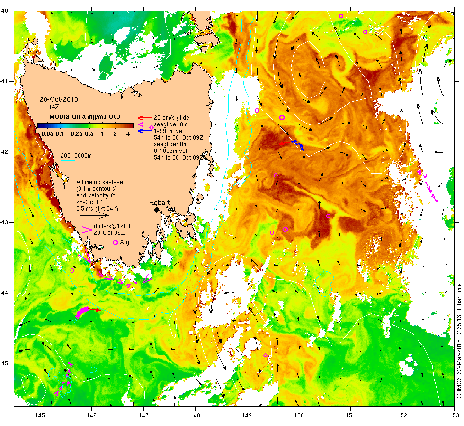464x426 pixels.
Task: Click the '-45' latitude axis label
Action: (x=4, y=364)
